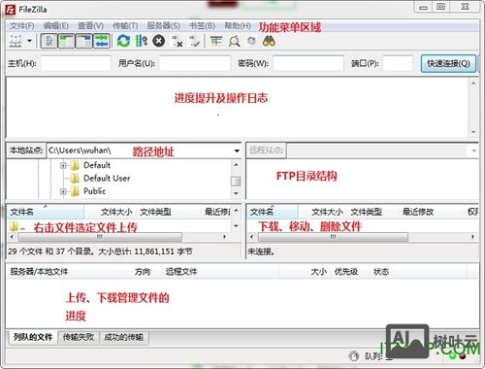The height and width of the screenshot is (369, 485).
Task: Click the 服务器/本地文件 queue column header
Action: (65, 272)
